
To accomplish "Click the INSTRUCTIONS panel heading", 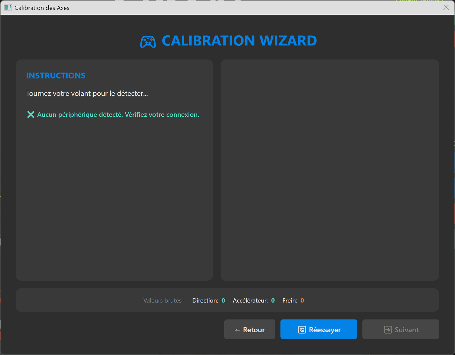I will pyautogui.click(x=56, y=76).
